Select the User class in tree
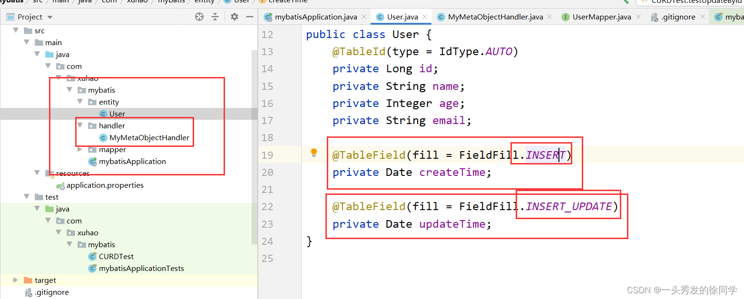The height and width of the screenshot is (299, 744). click(117, 114)
